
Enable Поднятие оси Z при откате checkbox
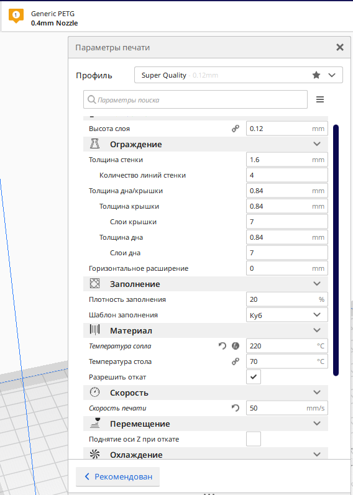[x=254, y=439]
